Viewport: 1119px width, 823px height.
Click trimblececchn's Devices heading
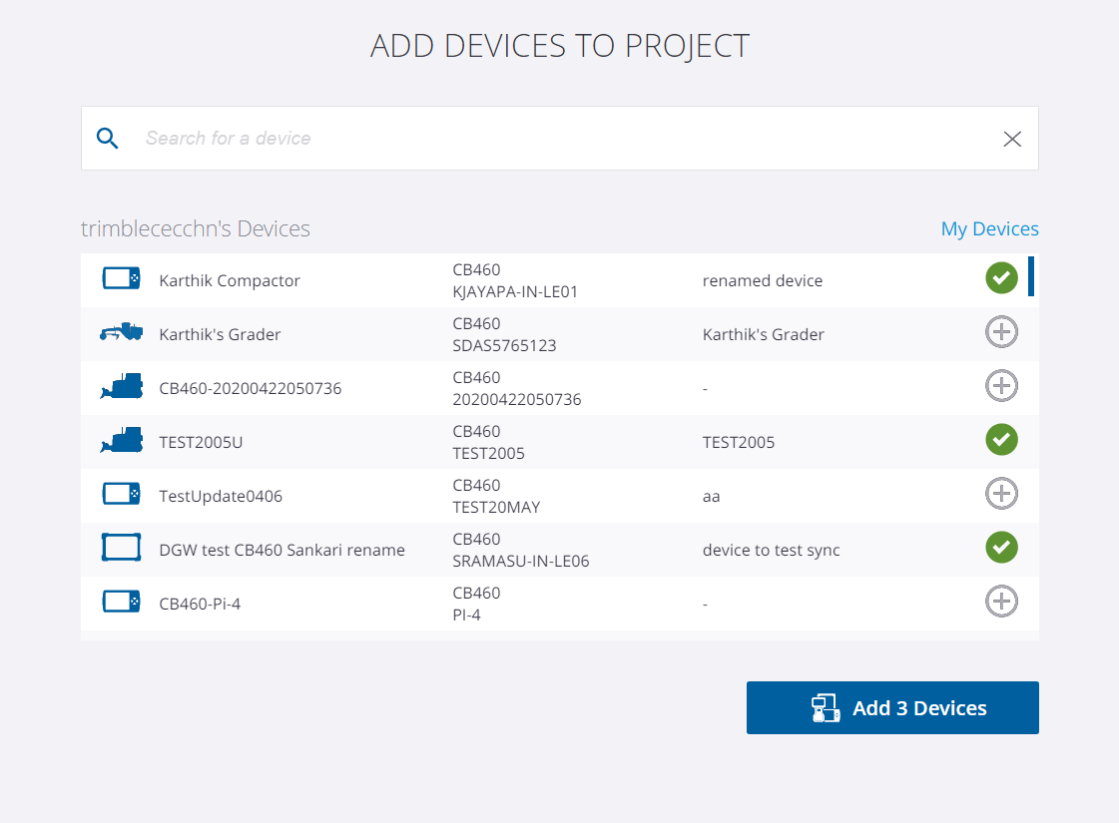196,228
